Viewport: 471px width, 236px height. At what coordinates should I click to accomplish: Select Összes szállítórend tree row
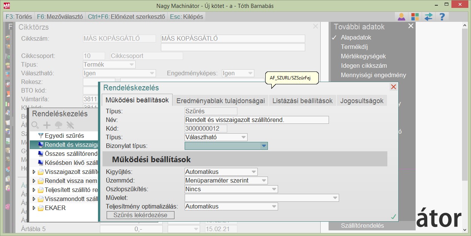[64, 154]
